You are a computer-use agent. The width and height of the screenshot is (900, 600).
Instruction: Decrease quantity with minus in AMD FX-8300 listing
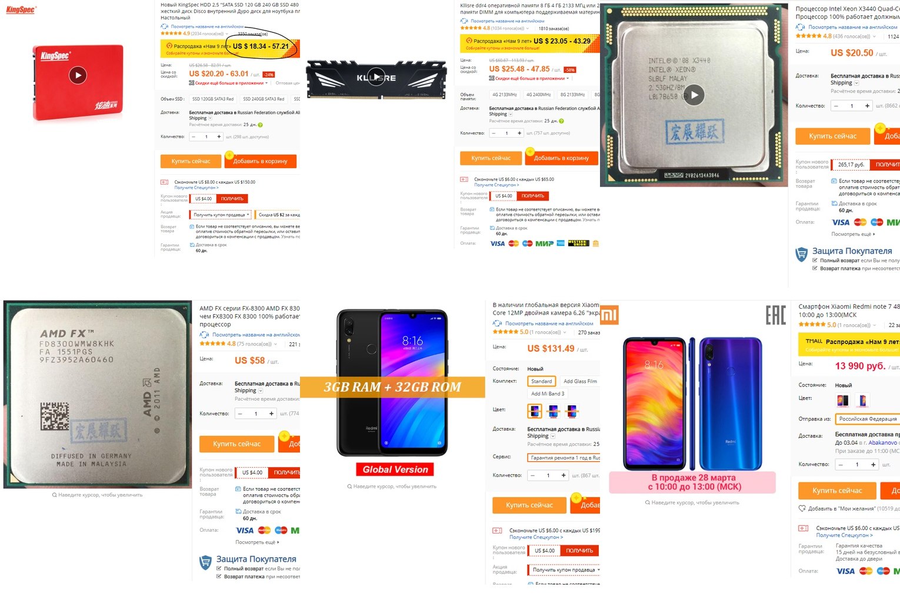pyautogui.click(x=240, y=414)
